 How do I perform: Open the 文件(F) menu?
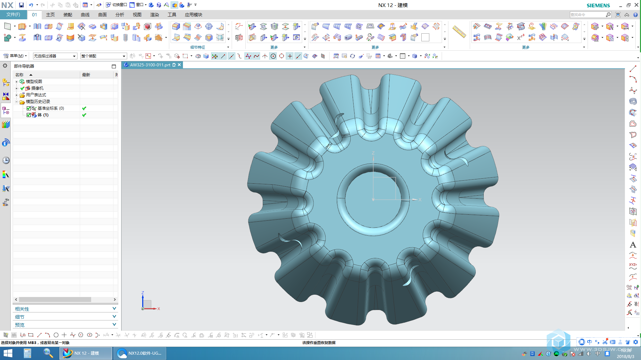tap(13, 15)
